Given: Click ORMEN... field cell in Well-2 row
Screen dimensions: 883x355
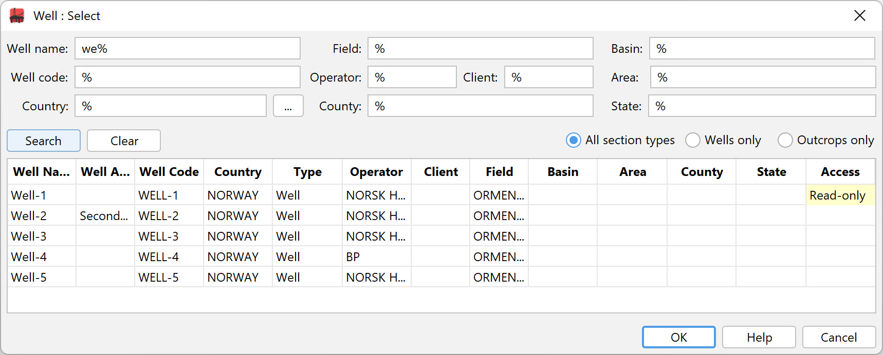Looking at the screenshot, I should [x=499, y=215].
